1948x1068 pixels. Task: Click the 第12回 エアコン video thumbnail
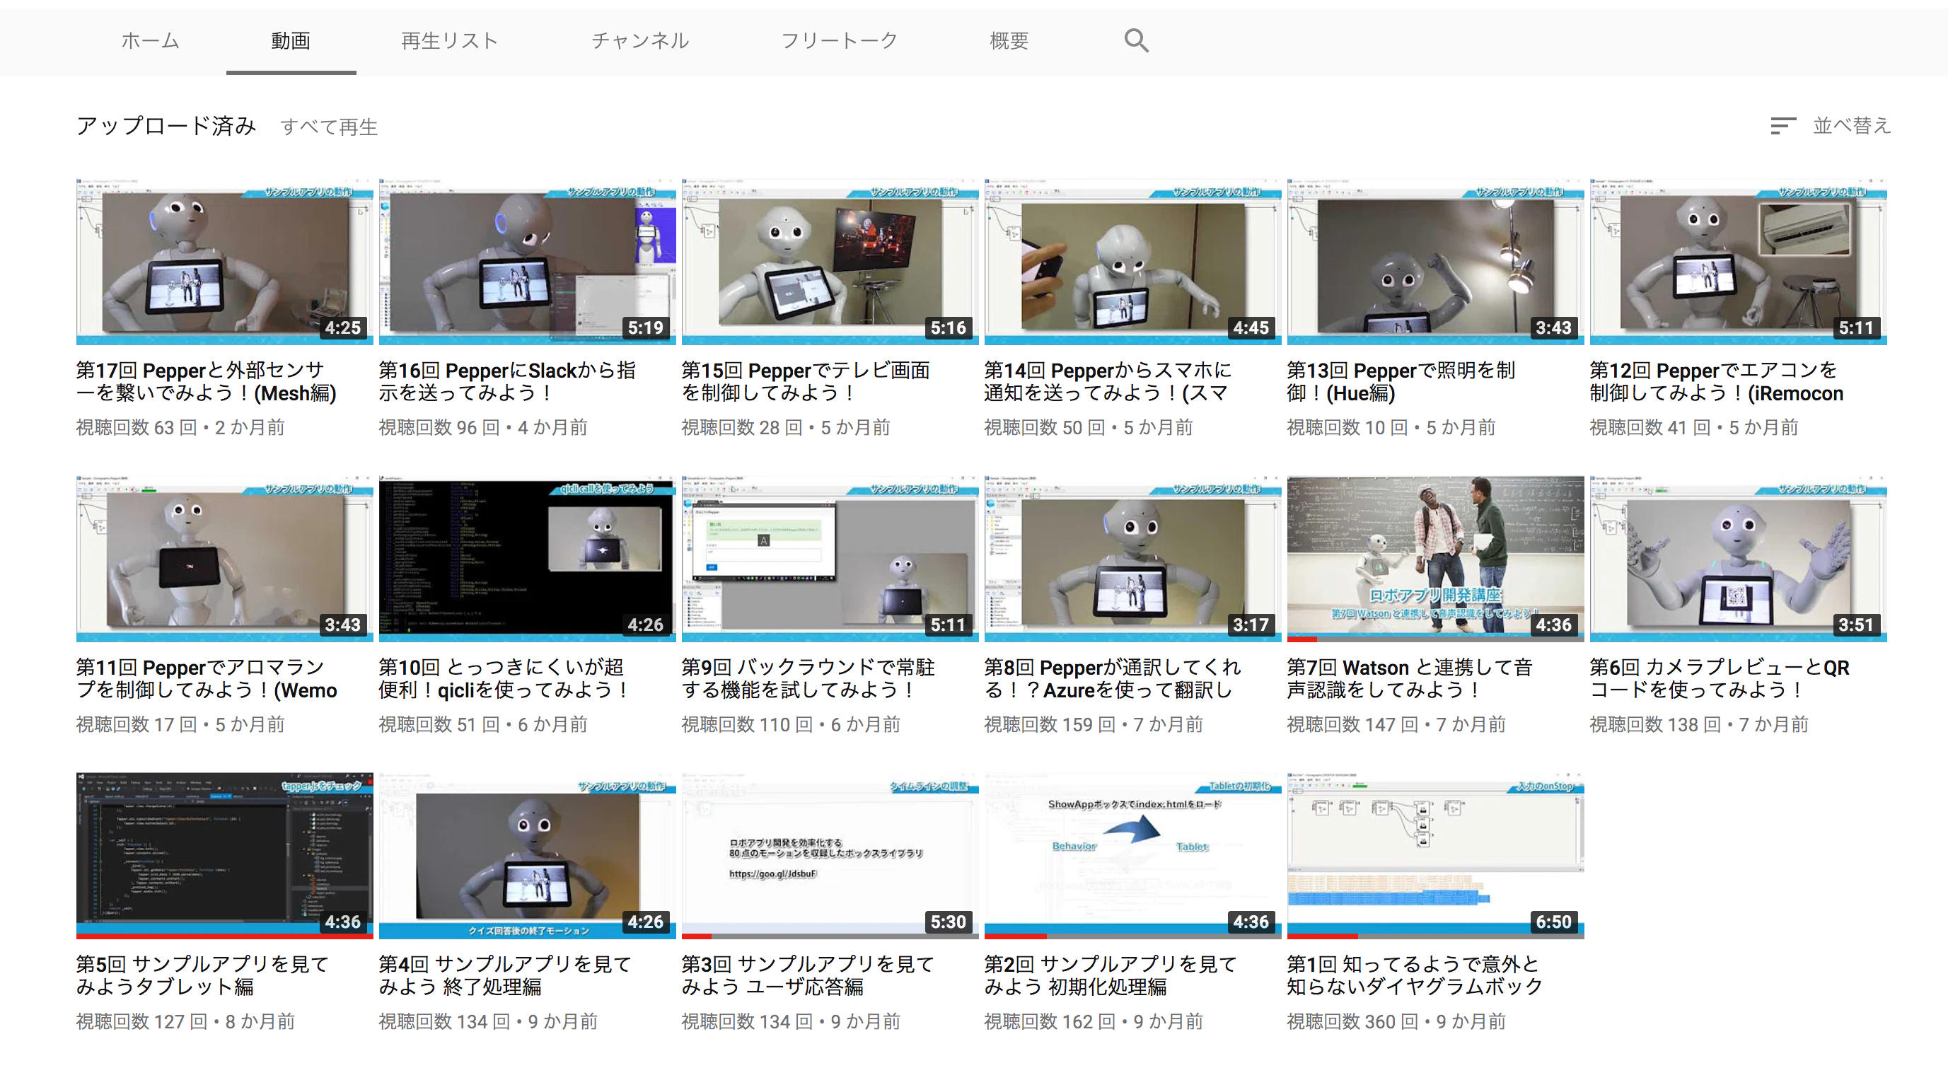point(1738,261)
